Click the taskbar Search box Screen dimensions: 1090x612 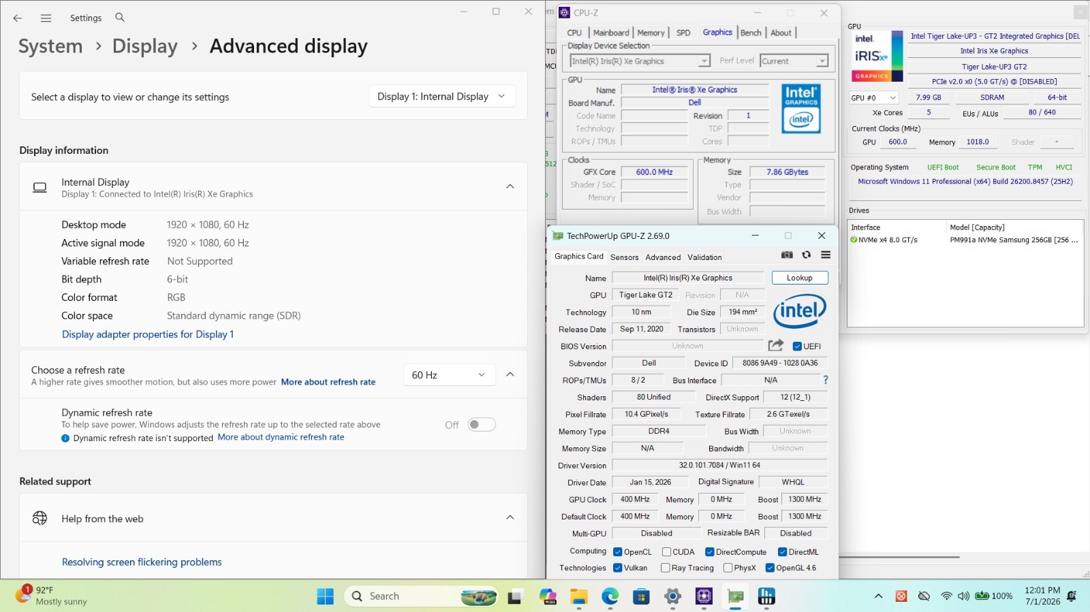[422, 596]
